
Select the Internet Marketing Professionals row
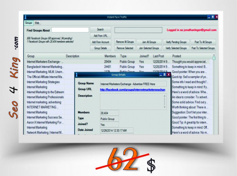tap(45, 97)
